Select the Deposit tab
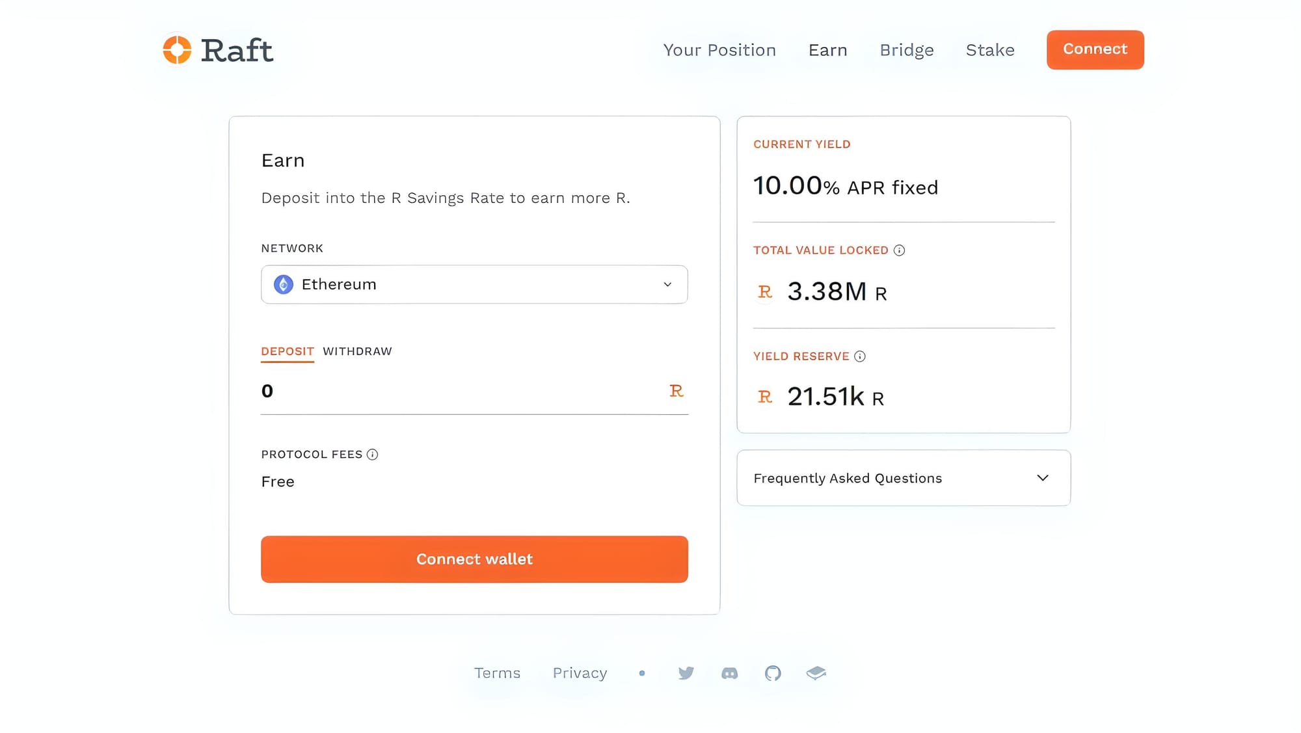This screenshot has width=1301, height=733. tap(288, 351)
